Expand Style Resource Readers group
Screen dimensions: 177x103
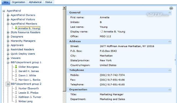8,32
